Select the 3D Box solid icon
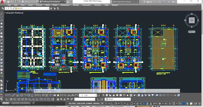Screen dimensions: 203x107 point(107,95)
